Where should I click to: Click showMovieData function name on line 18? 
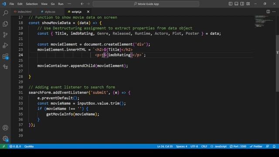click(56, 23)
